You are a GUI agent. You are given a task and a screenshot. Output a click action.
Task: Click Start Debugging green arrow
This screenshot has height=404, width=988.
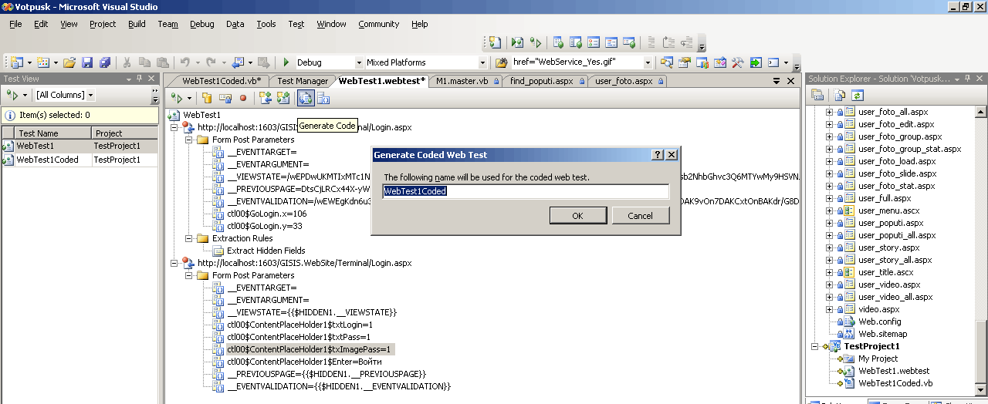point(286,62)
